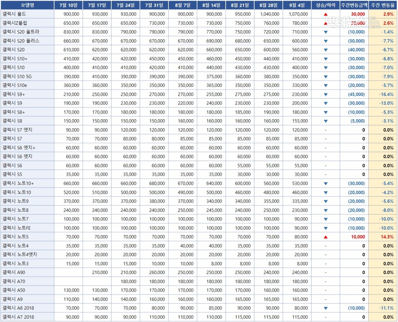The height and width of the screenshot is (322, 398).
Task: Select the 갤럭시 노트10 model name
Action: [17, 192]
